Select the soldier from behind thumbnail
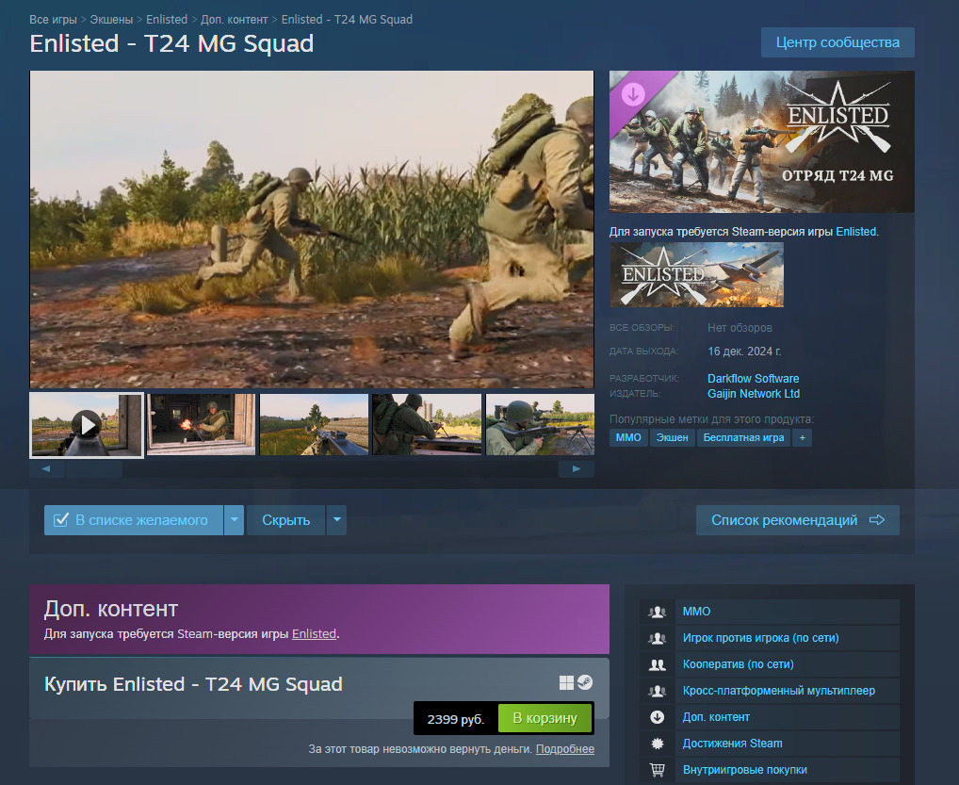Viewport: 959px width, 785px height. click(x=427, y=425)
